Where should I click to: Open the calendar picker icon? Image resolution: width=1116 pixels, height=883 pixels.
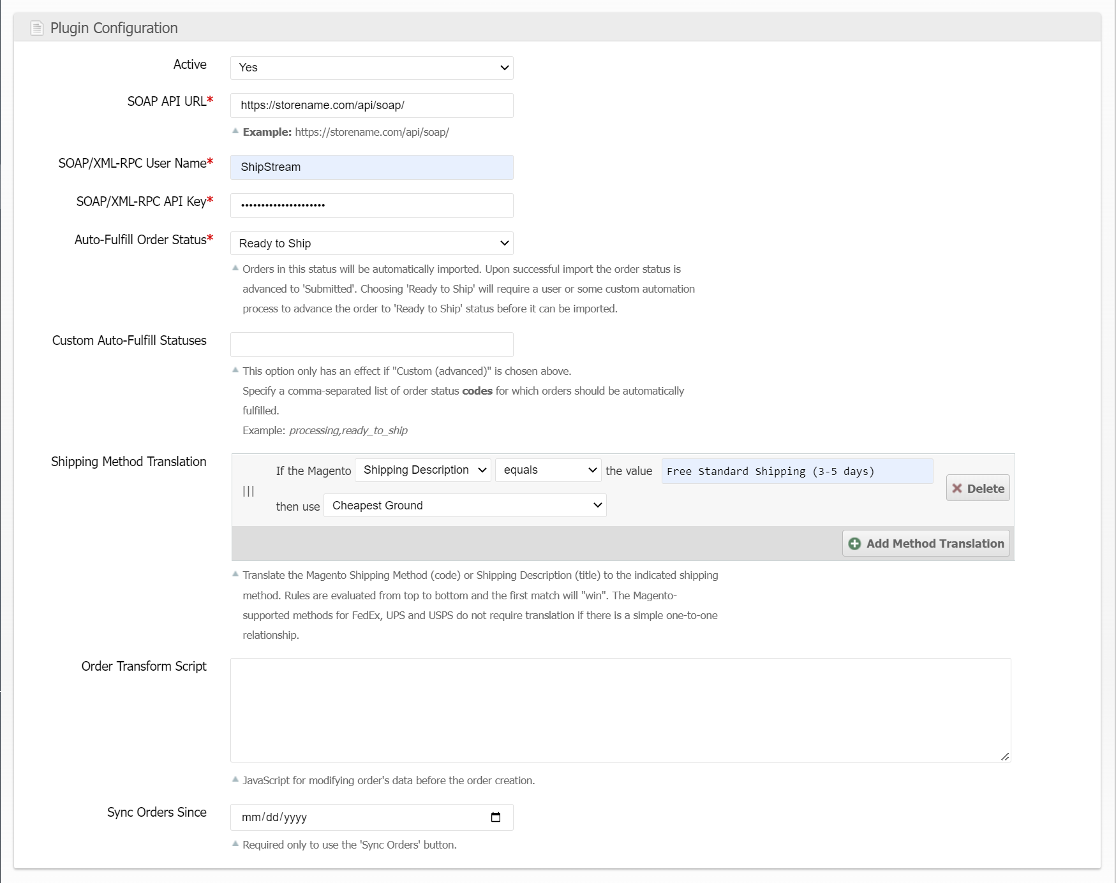point(496,817)
